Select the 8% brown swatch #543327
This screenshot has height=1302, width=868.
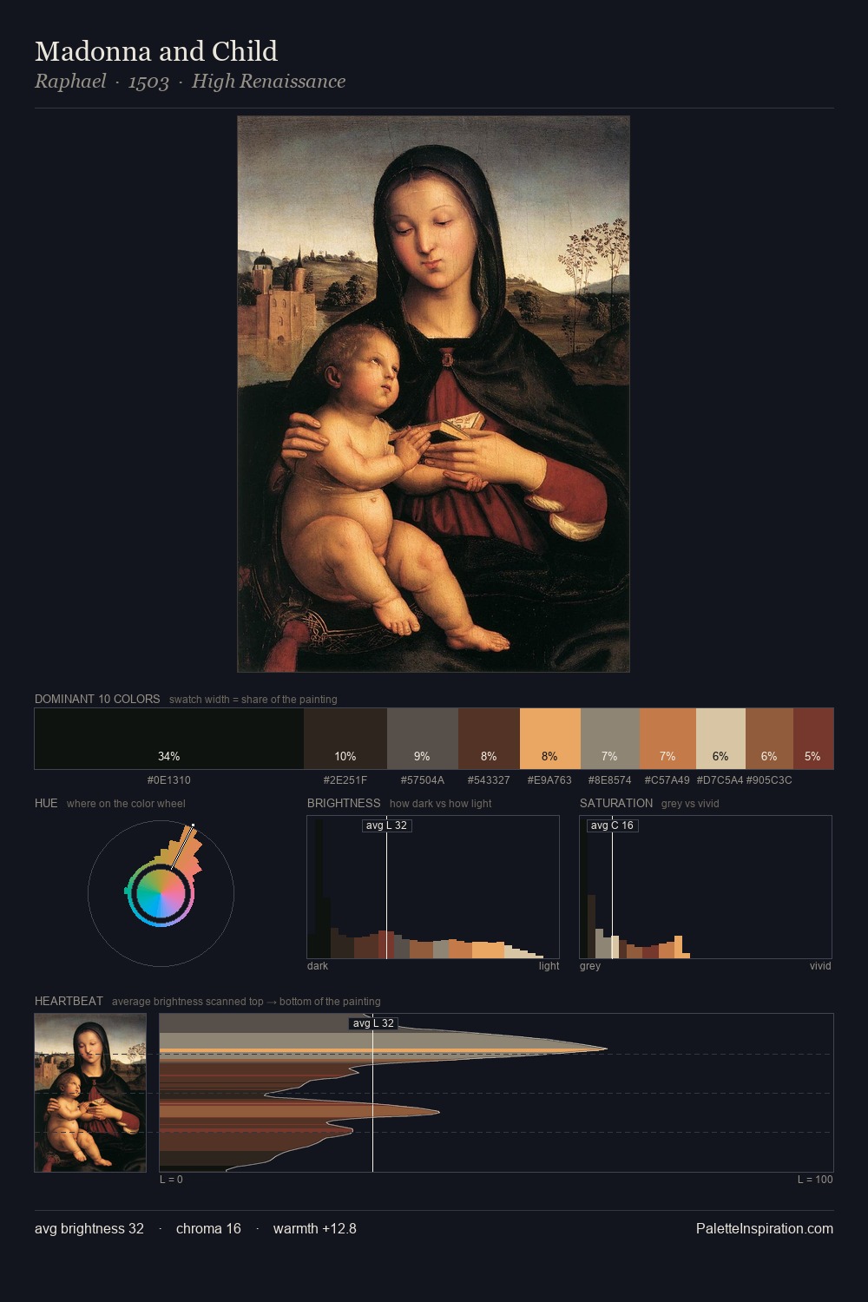point(489,739)
